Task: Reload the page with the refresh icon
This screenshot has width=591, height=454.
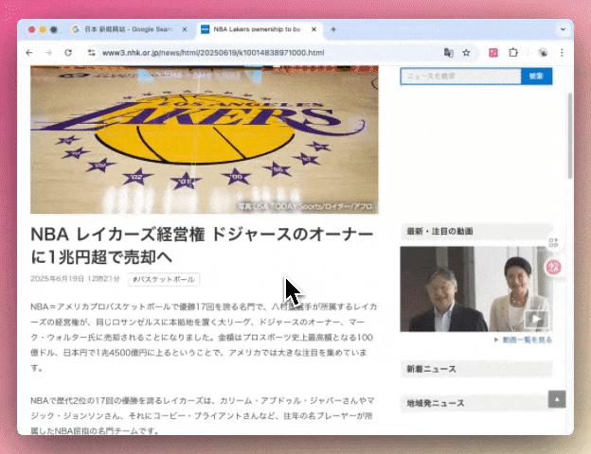Action: coord(68,53)
